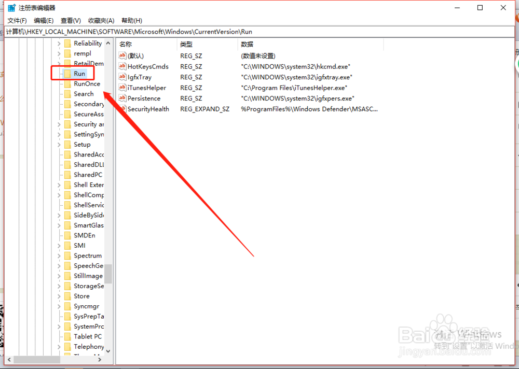Select the Run key in the tree
The image size is (519, 369).
point(79,74)
